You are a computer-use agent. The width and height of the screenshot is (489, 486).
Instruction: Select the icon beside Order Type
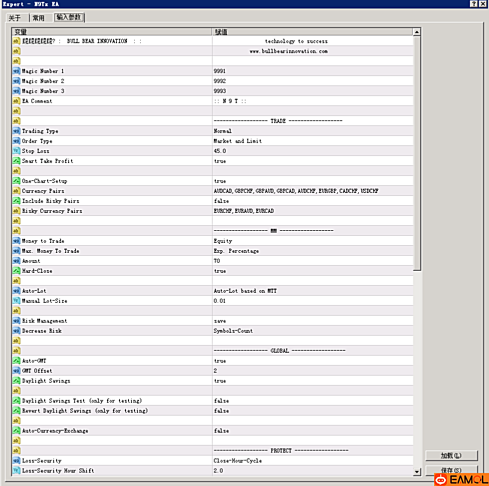tap(16, 141)
